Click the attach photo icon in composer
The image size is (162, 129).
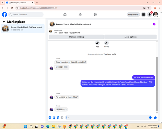pos(54,118)
